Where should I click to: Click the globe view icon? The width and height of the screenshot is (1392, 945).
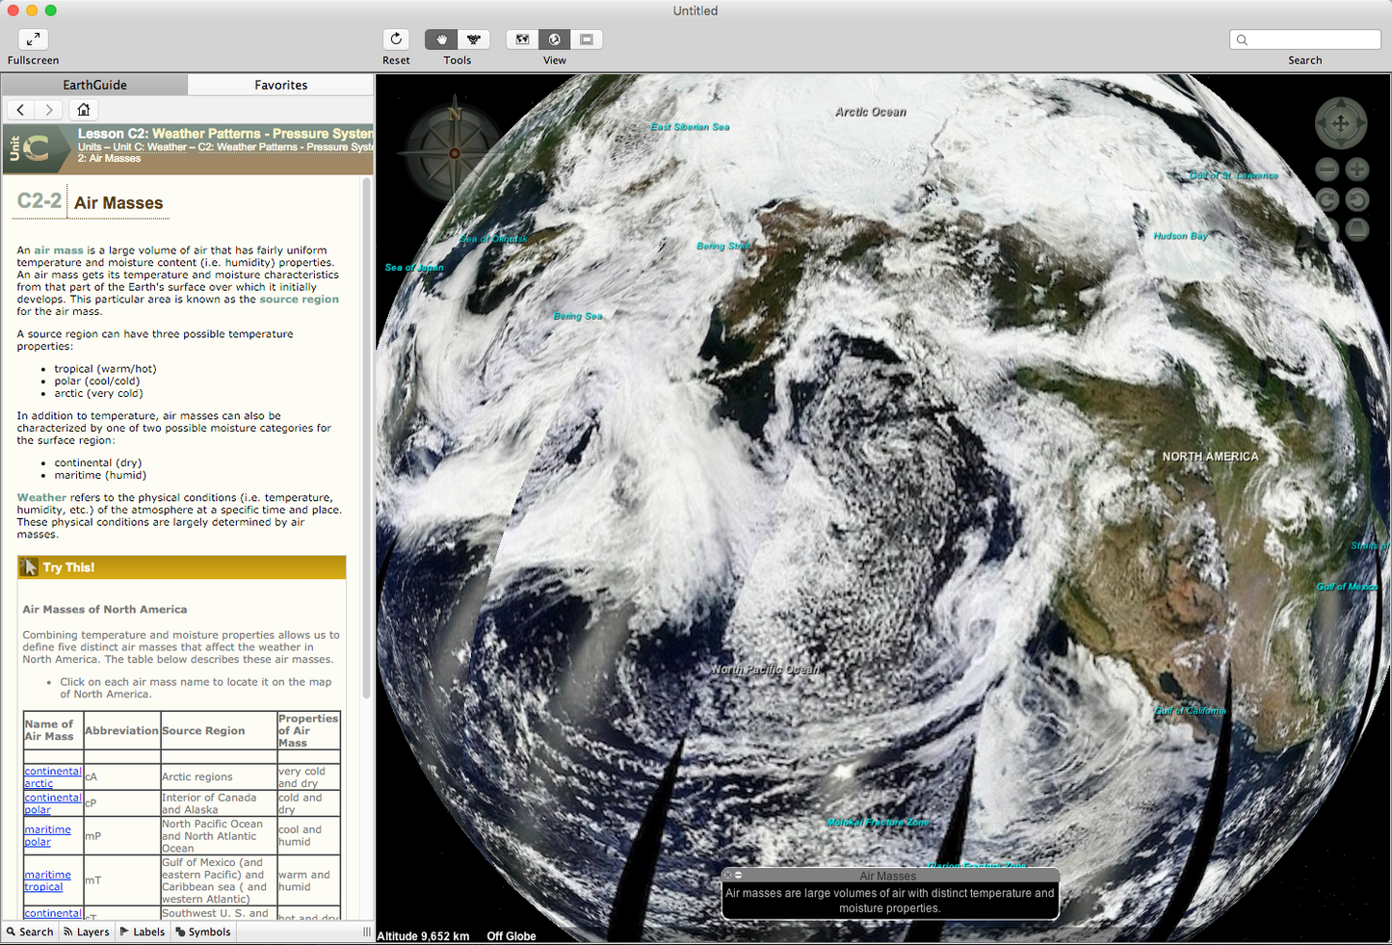(x=555, y=39)
